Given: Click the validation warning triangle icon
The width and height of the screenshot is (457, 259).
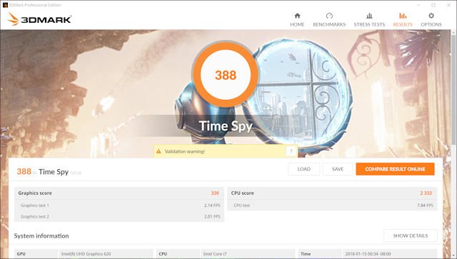Looking at the screenshot, I should 159,151.
